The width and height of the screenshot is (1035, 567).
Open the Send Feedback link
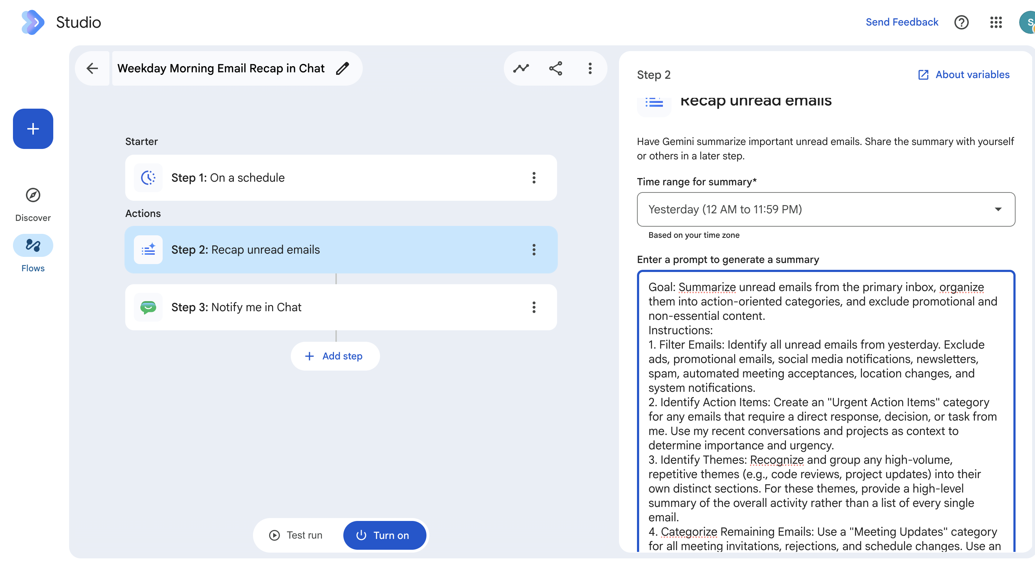(901, 22)
